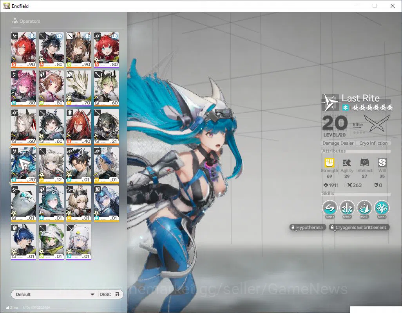This screenshot has width=402, height=313.
Task: Select the blonde level 01 operator with headband
Action: tap(79, 203)
